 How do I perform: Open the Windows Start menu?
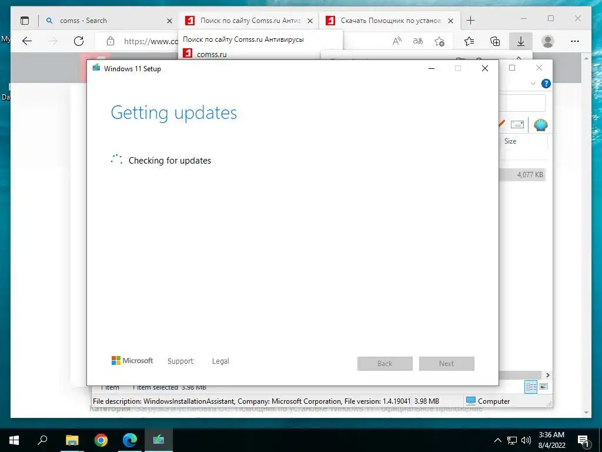tap(14, 440)
